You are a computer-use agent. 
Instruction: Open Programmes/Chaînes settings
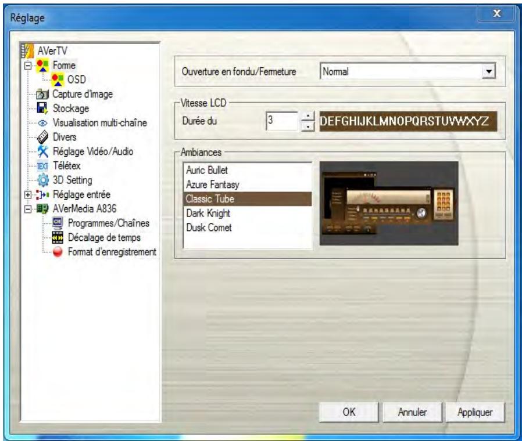coord(109,223)
